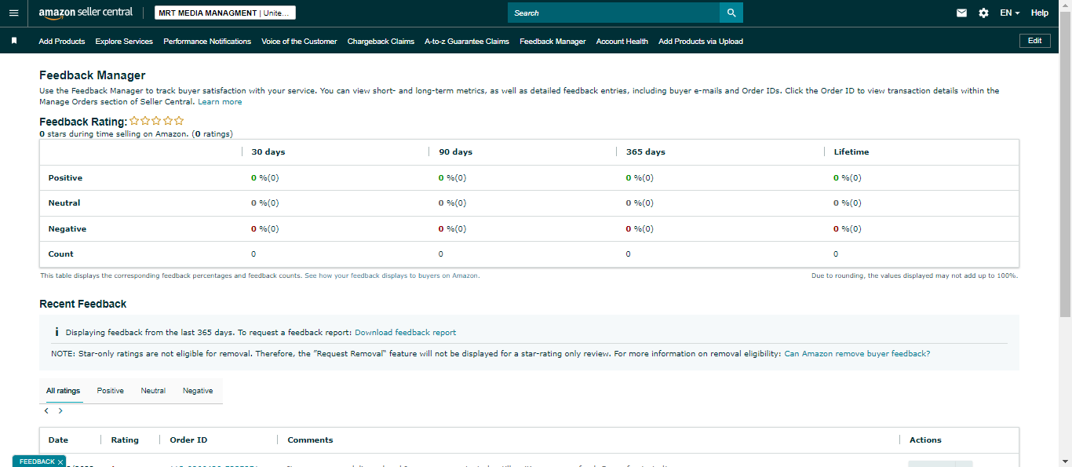Viewport: 1072px width, 467px height.
Task: Click the Positive row label
Action: (65, 178)
